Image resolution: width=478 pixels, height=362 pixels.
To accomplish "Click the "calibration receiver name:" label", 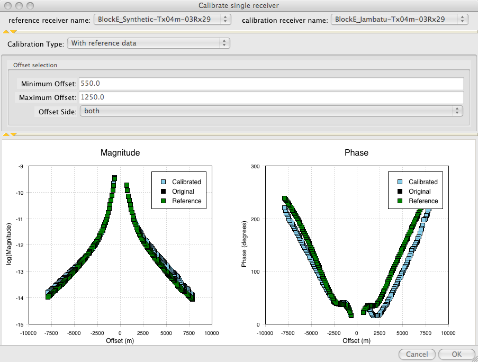I will [285, 21].
